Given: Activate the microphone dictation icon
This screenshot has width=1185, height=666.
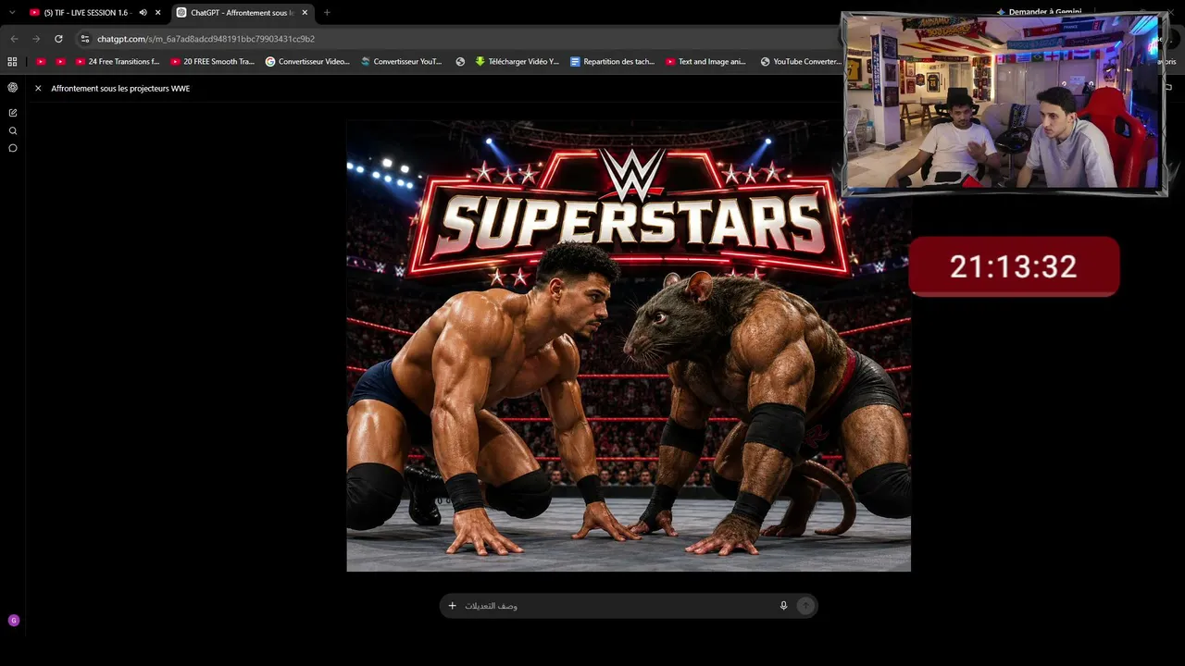Looking at the screenshot, I should click(x=783, y=606).
